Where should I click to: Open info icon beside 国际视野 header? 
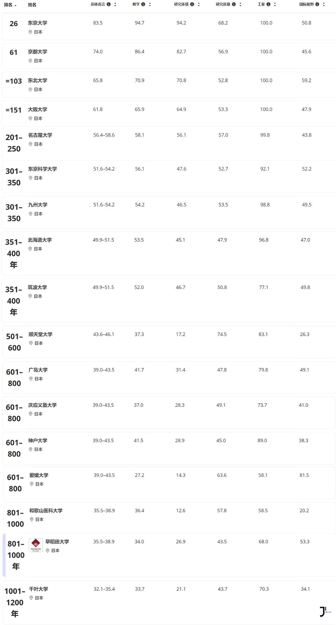[x=317, y=4]
